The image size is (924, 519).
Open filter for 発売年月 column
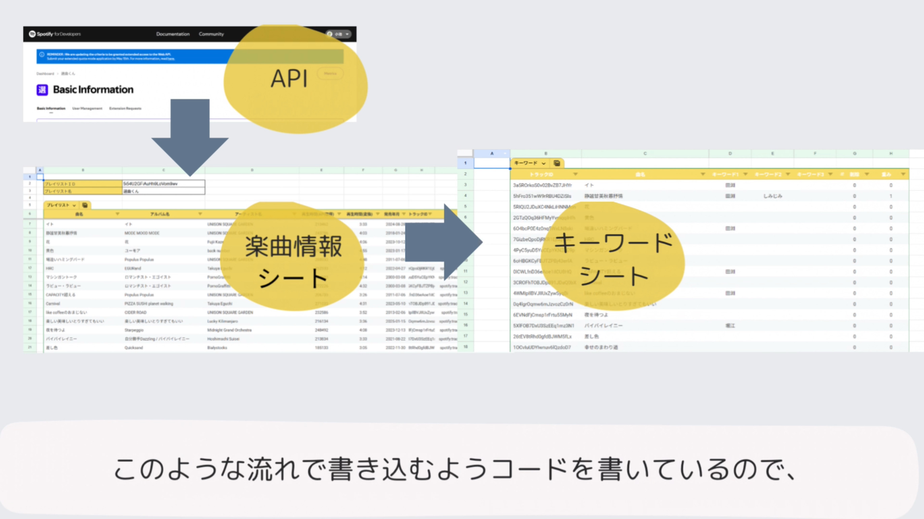tap(403, 214)
